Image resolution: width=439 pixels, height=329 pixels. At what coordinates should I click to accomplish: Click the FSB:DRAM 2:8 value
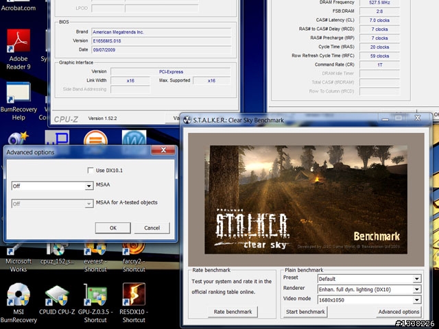(x=379, y=11)
